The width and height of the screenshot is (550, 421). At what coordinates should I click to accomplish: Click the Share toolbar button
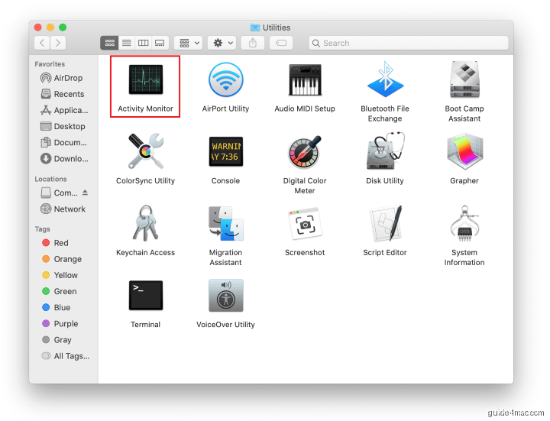tap(253, 43)
